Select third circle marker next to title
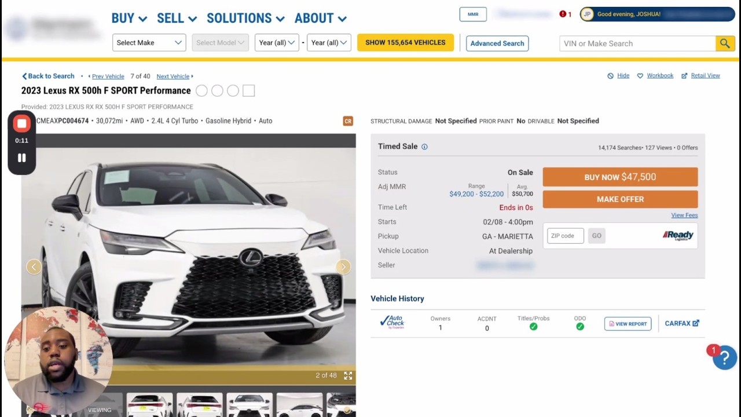This screenshot has width=741, height=417. coord(233,91)
